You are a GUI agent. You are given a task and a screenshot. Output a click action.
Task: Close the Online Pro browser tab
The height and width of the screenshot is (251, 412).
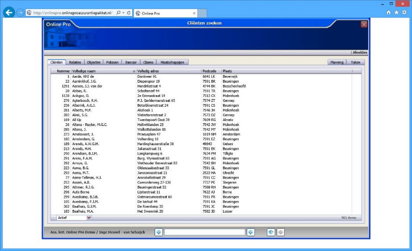pos(194,13)
